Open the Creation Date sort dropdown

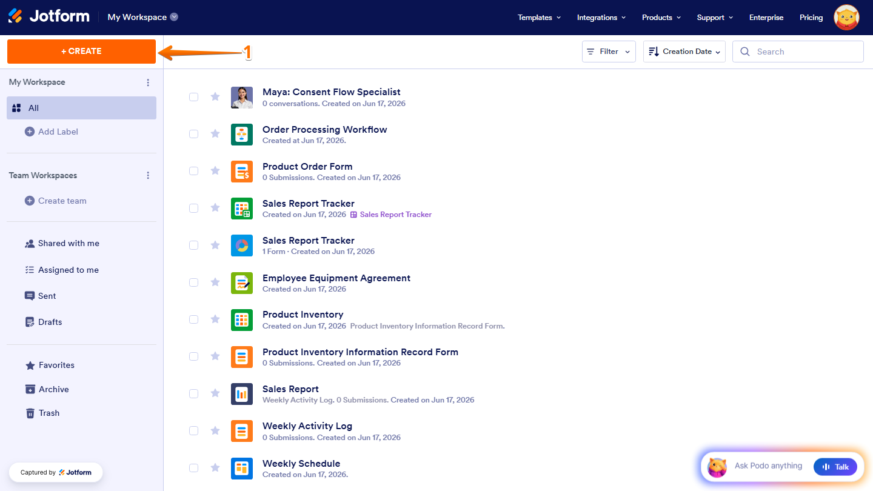684,52
